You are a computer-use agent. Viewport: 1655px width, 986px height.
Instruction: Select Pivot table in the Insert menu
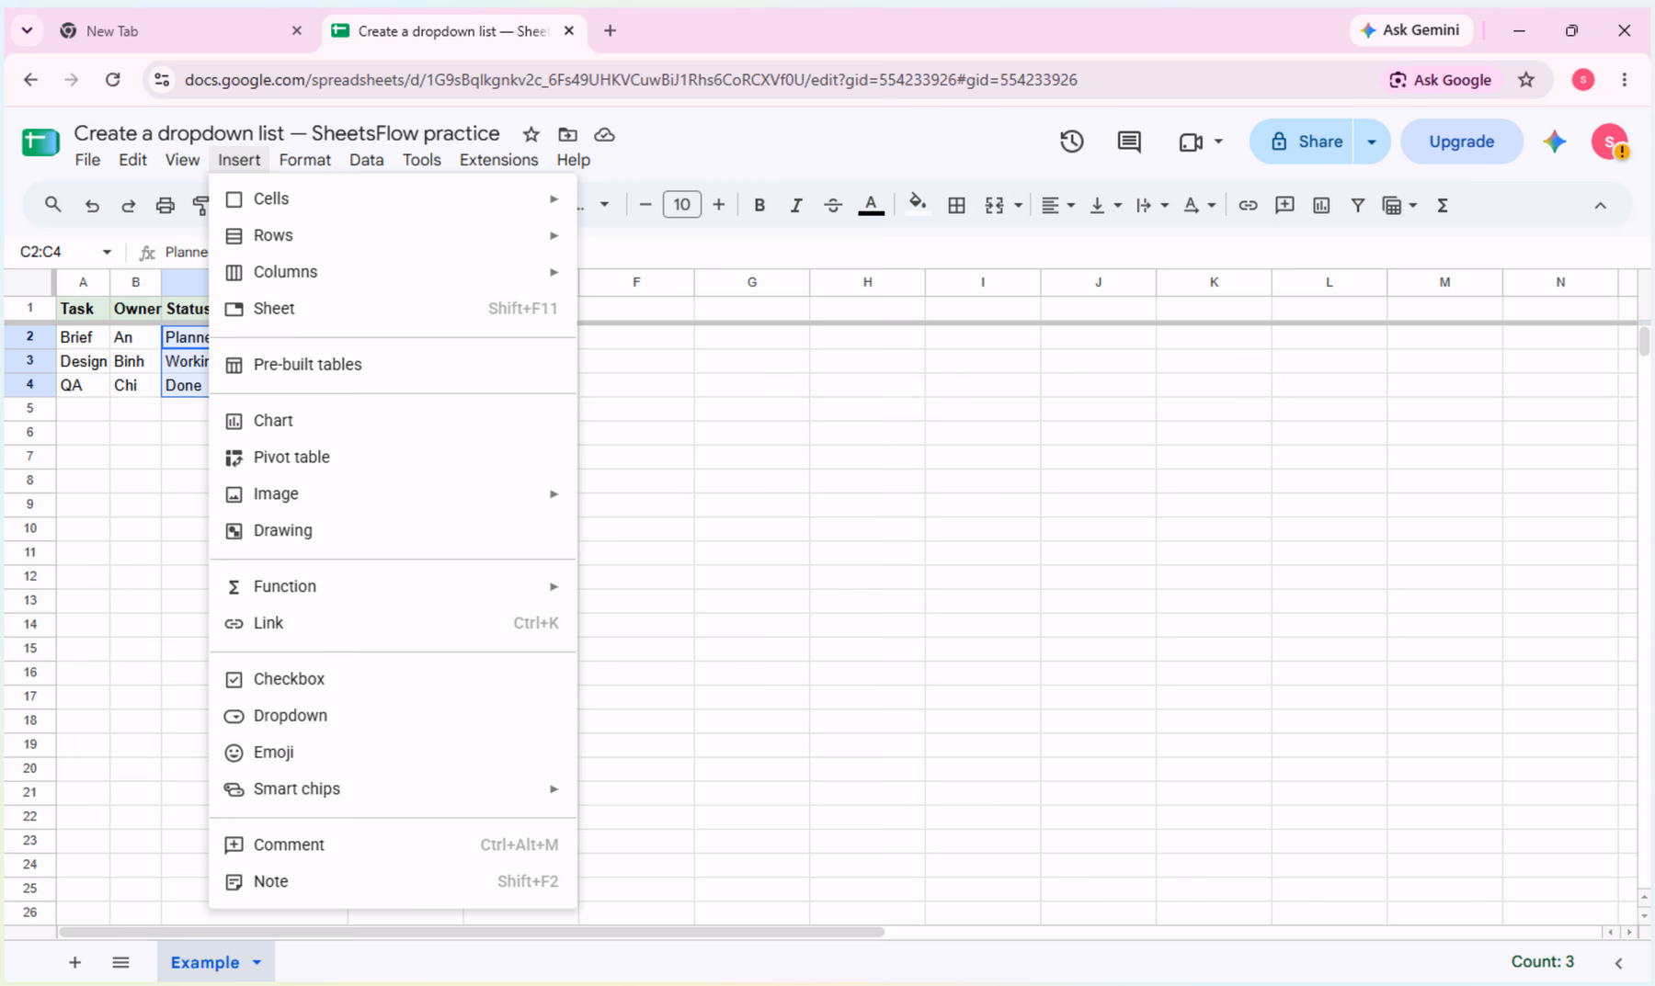(x=393, y=457)
